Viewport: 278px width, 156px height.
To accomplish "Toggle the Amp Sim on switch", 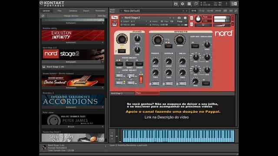I will 195,46.
